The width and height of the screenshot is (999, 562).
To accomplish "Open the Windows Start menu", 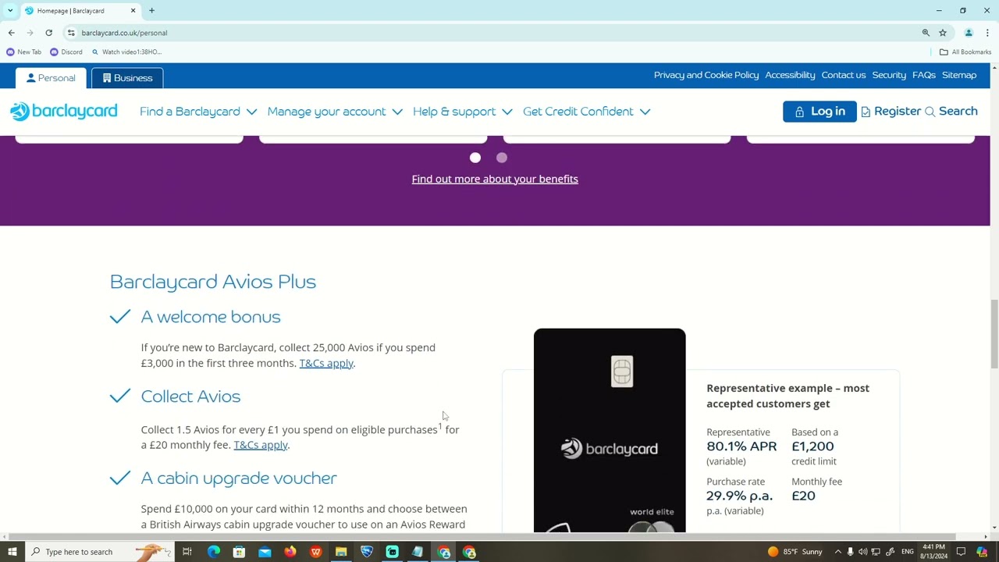I will click(x=12, y=552).
